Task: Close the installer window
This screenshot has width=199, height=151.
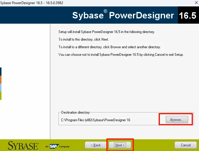Action: (x=196, y=3)
